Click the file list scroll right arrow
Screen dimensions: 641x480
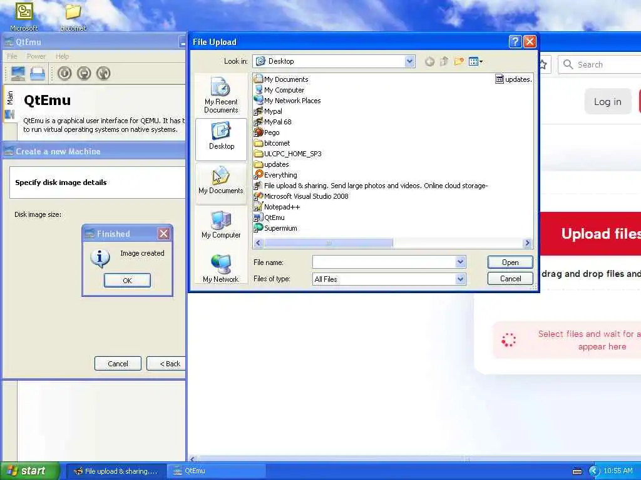coord(527,243)
